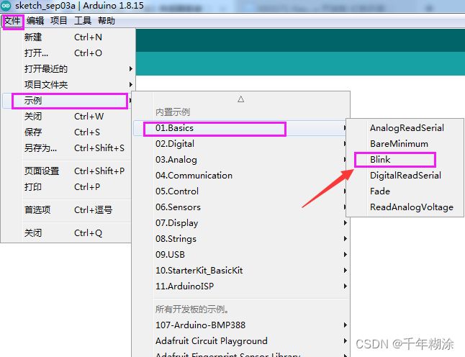This screenshot has width=465, height=357.
Task: Open 页面设置 entry
Action: click(67, 171)
